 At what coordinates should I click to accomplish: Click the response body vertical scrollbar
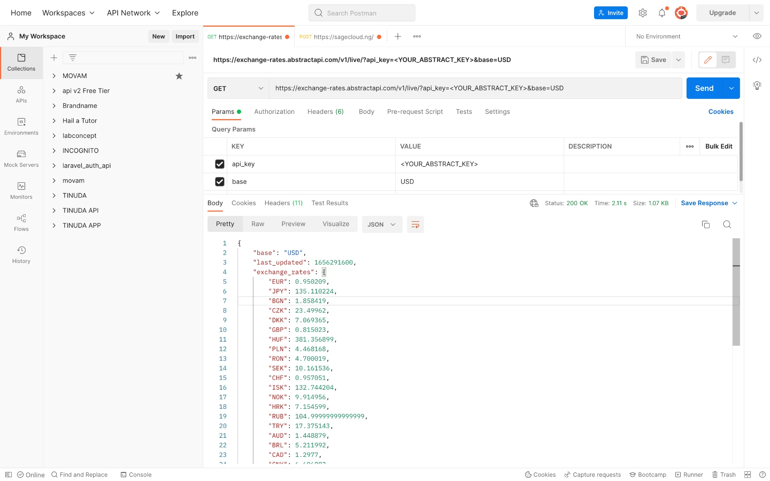[x=736, y=292]
